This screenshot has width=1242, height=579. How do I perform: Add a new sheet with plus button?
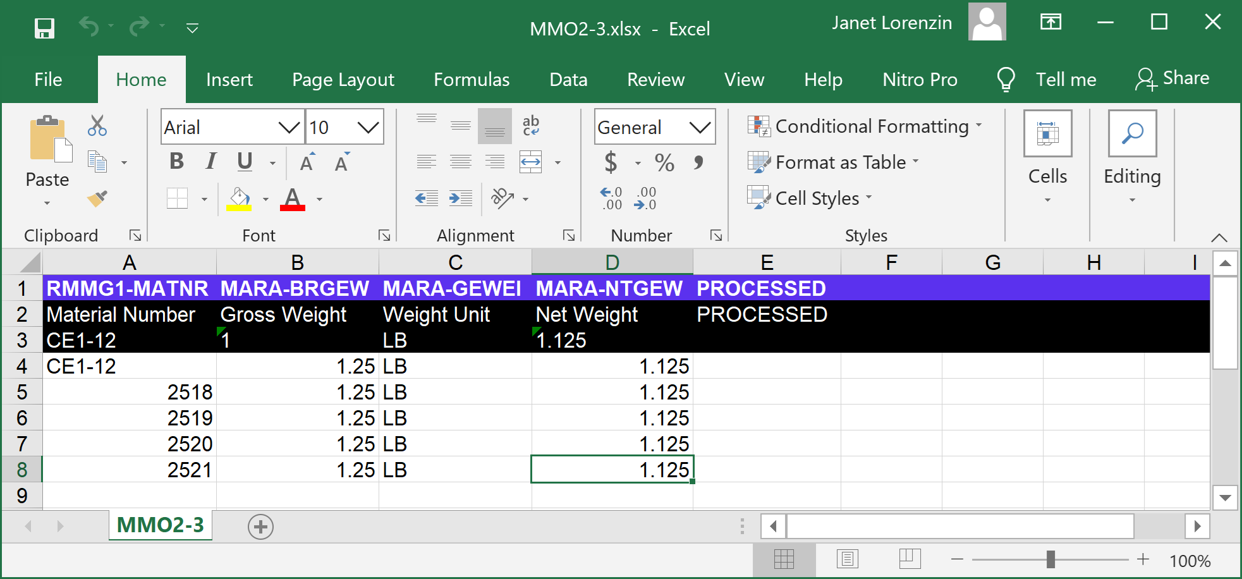260,527
